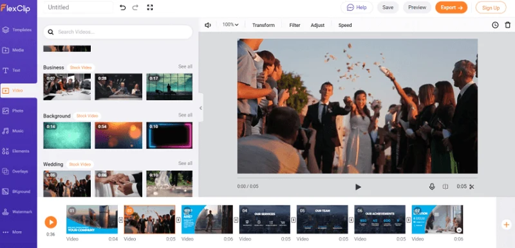Toggle transition between clips 01 and 02

tap(120, 220)
